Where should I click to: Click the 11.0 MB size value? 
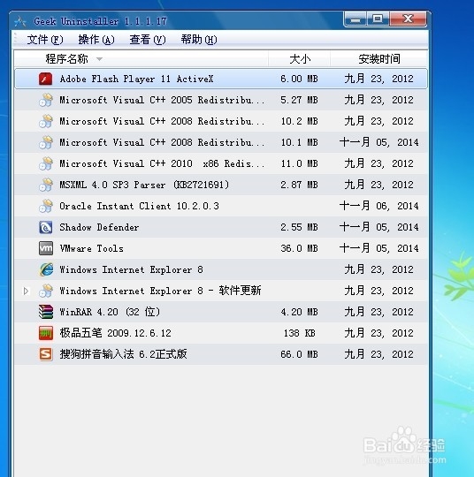(x=299, y=163)
